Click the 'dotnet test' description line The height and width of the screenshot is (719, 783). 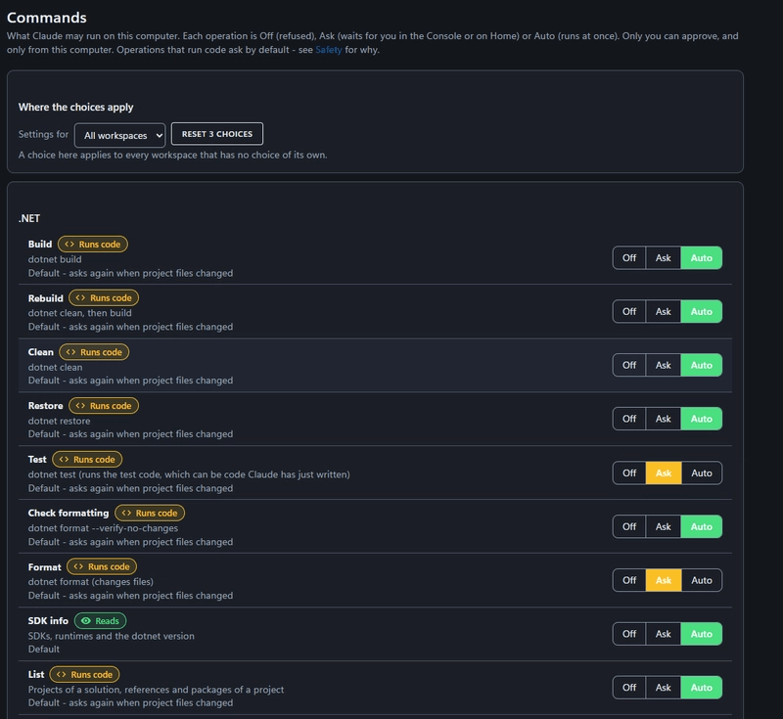[x=189, y=474]
